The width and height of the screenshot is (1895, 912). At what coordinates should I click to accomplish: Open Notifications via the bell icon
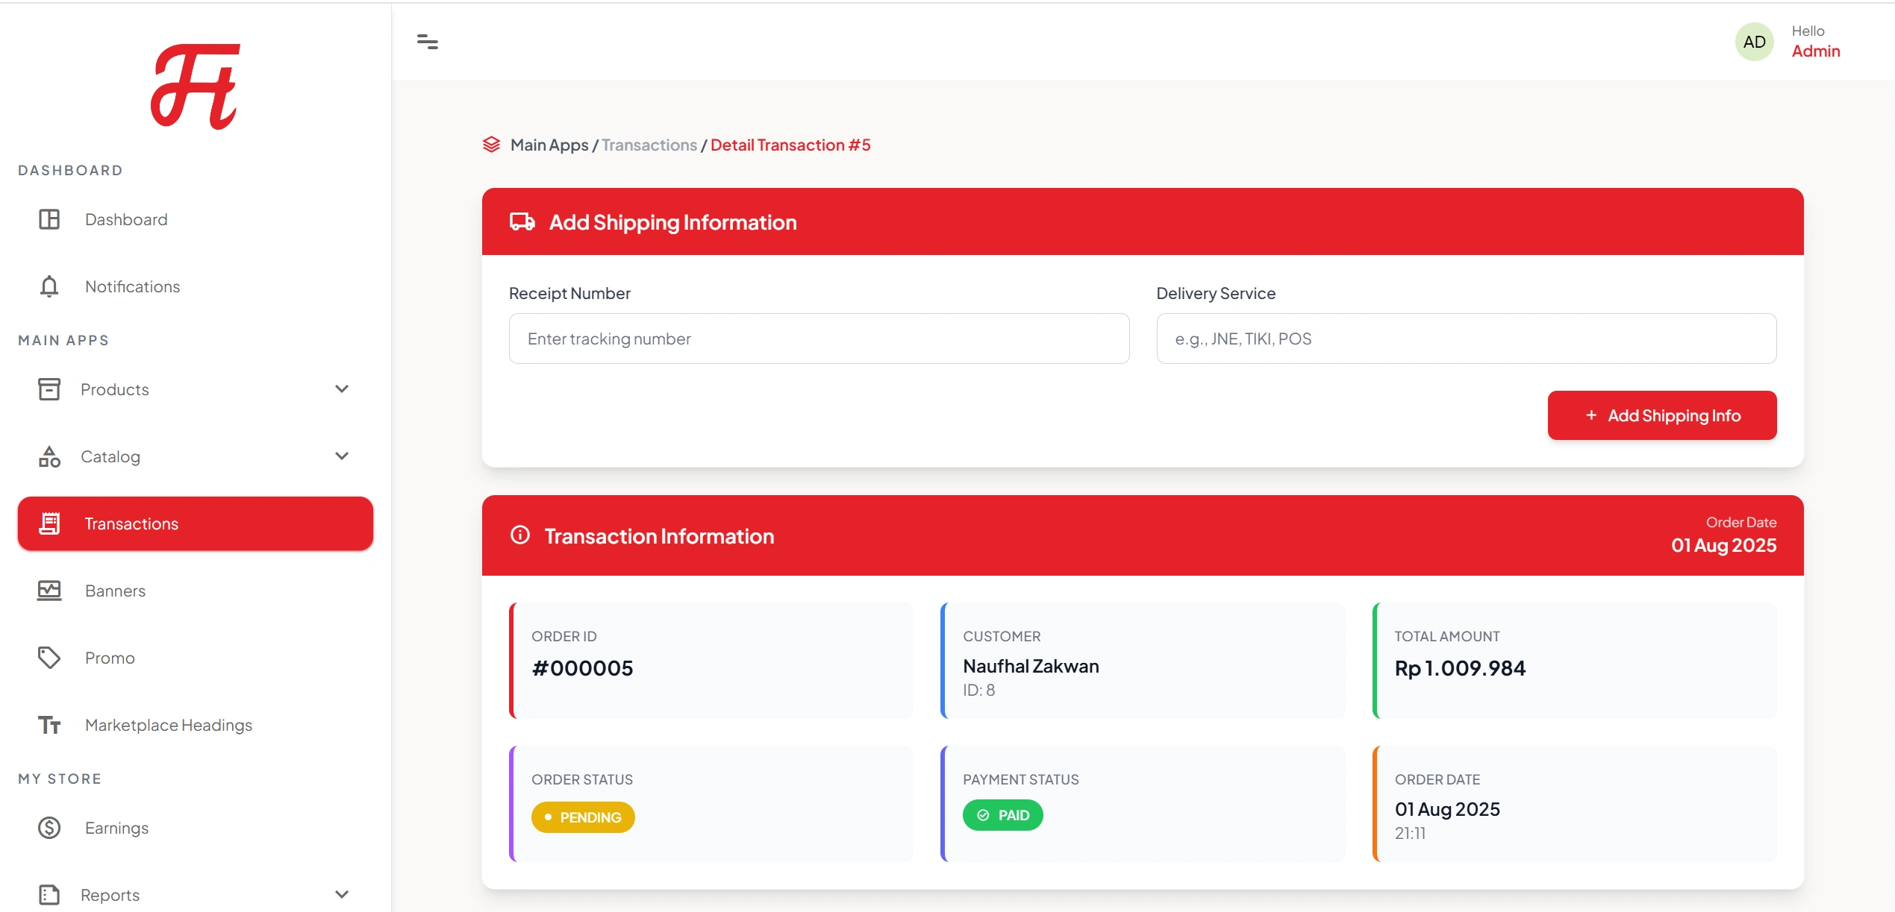(49, 286)
